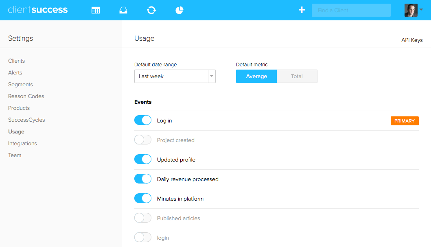
Task: Open the API Keys page
Action: pos(411,40)
